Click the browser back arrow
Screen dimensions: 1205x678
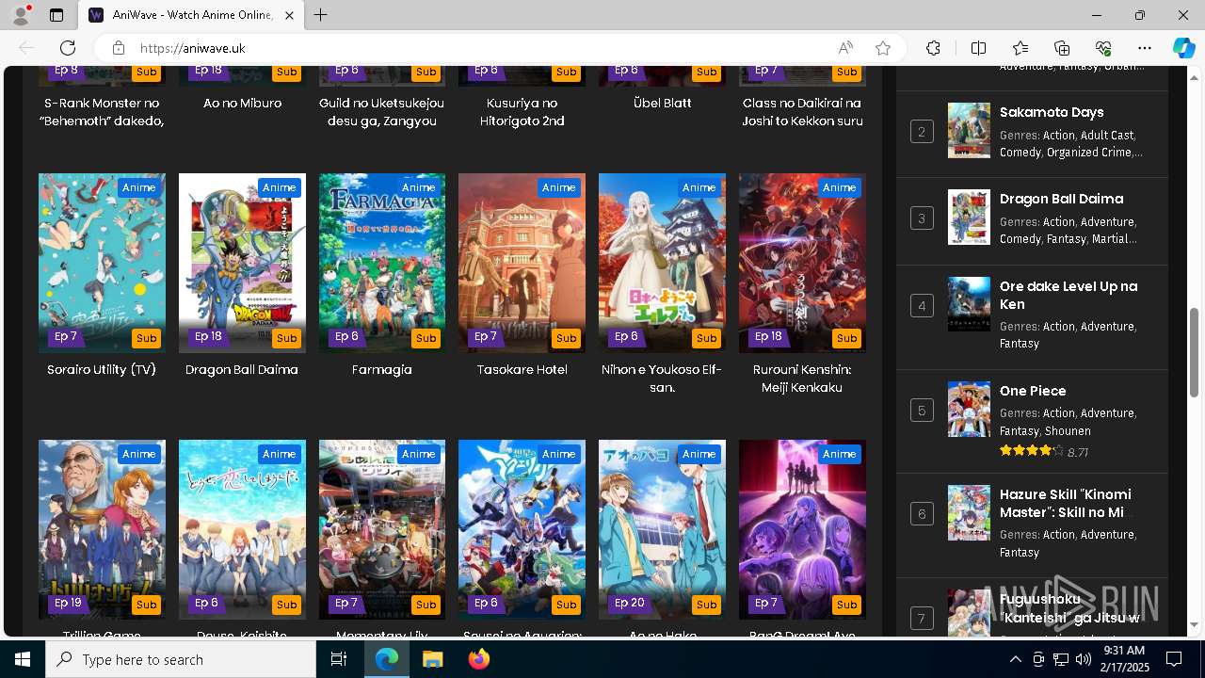26,48
